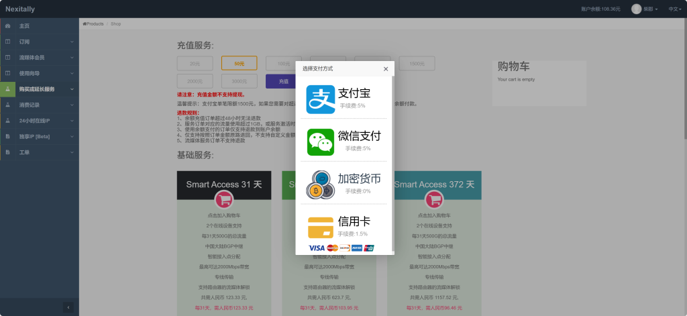Screen dimensions: 687x316
Task: Collapse the sidebar with the arrow button
Action: pos(68,308)
